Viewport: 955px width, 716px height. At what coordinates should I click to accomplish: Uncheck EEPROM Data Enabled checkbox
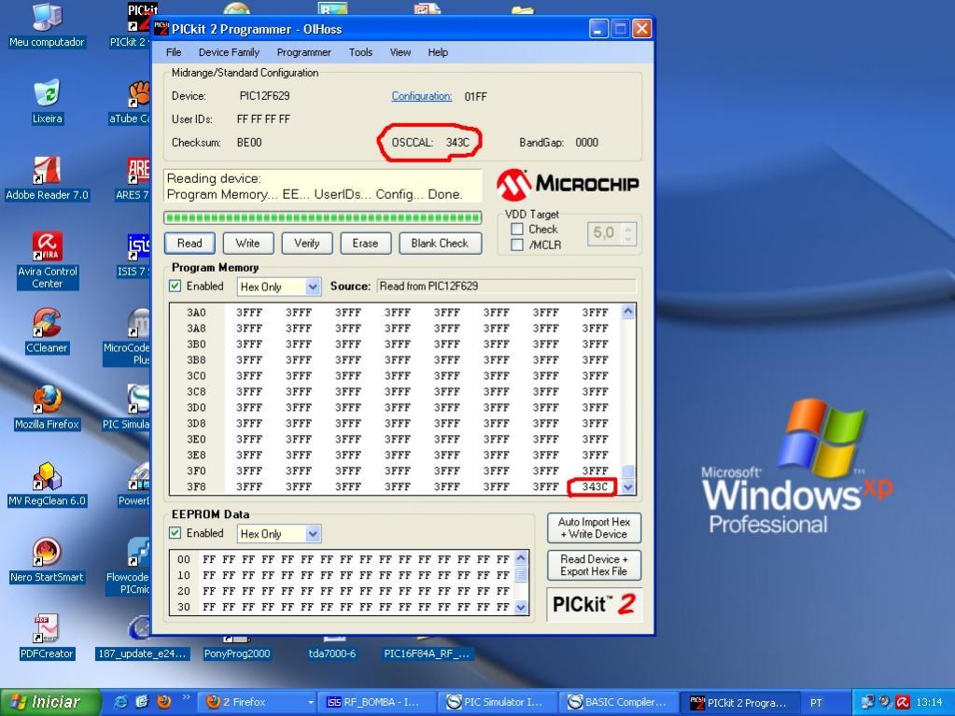coord(176,533)
